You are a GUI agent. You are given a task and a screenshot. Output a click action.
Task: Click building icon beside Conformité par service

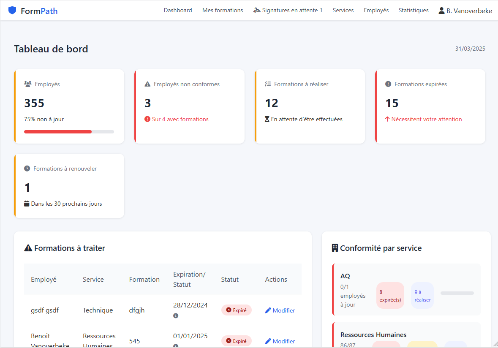(335, 248)
